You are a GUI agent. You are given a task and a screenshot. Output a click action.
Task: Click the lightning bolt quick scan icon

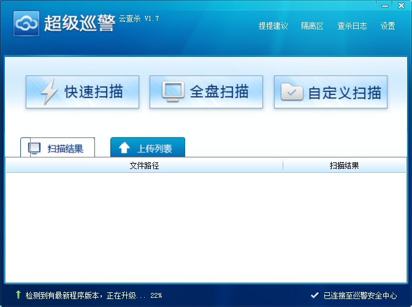click(48, 93)
